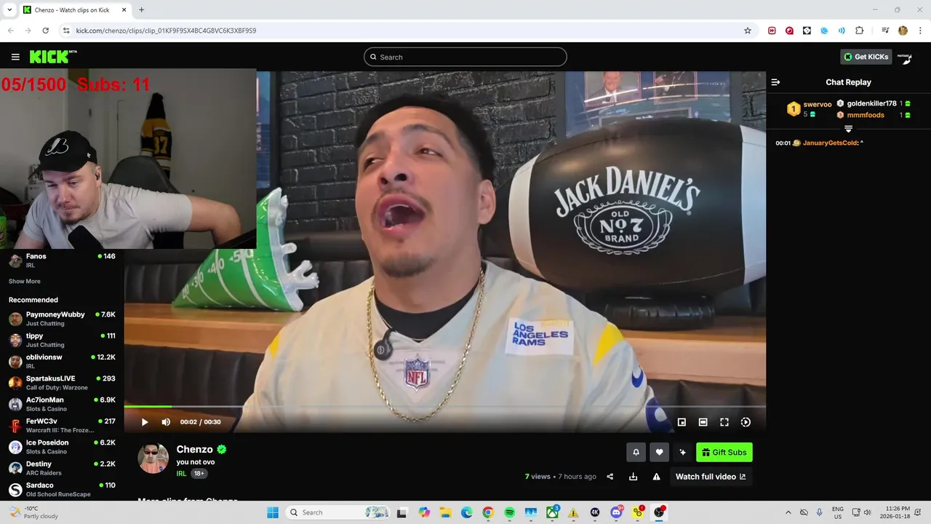Viewport: 931px width, 524px height.
Task: Share the clip via share icon
Action: [610, 477]
